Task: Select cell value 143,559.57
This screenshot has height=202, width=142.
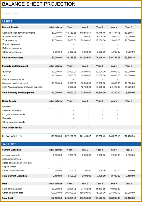Action: tap(85, 57)
